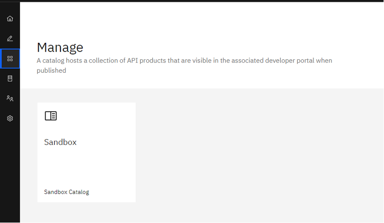Click blank sidebar space below the gear
The height and width of the screenshot is (223, 384).
point(10,174)
